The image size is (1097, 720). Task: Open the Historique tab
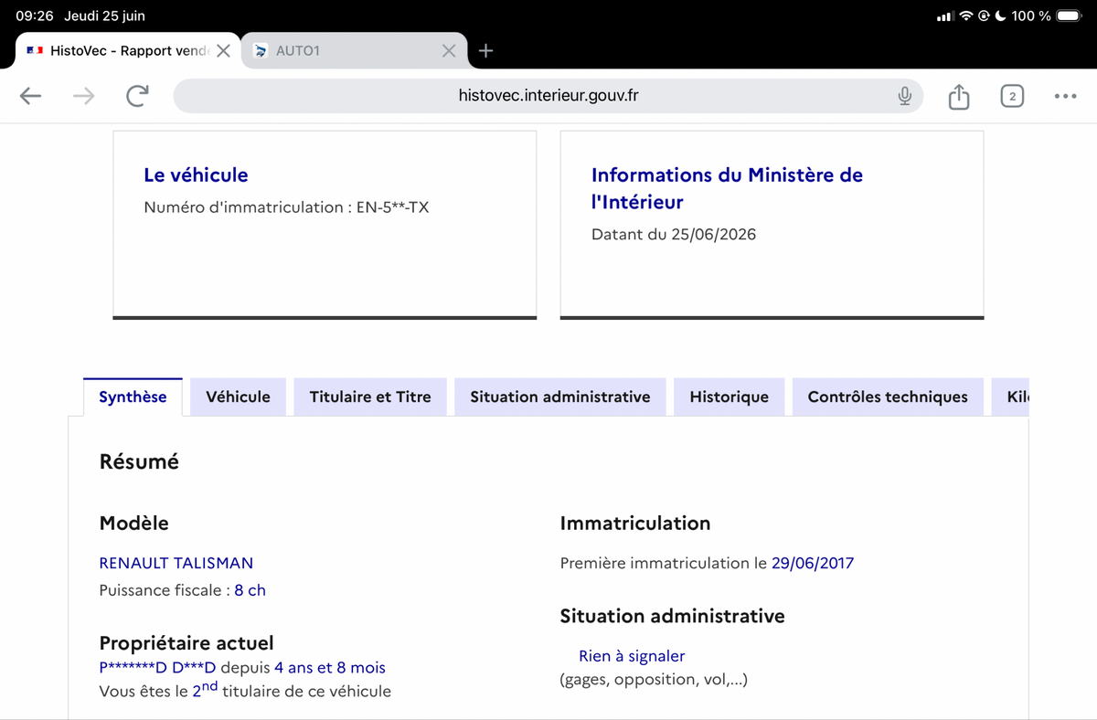click(x=730, y=397)
